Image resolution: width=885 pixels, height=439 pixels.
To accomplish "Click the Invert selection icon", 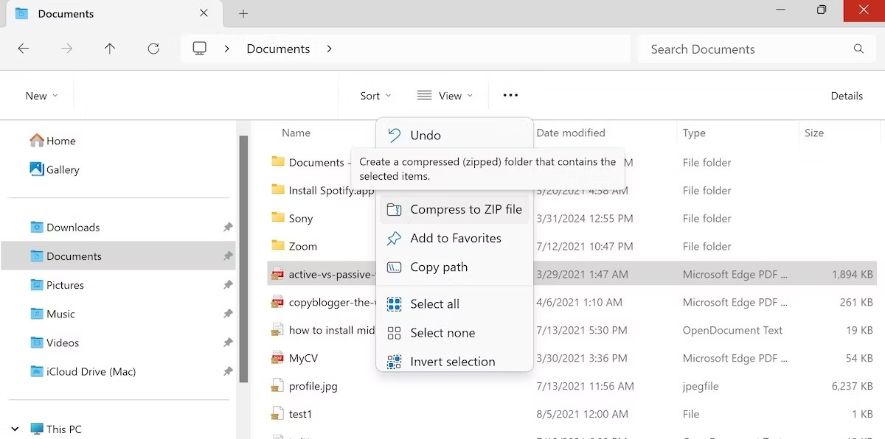I will [x=395, y=362].
